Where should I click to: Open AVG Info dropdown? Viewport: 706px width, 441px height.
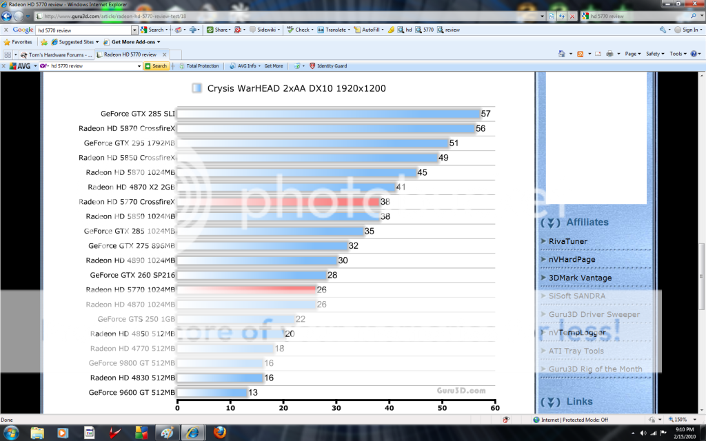[245, 65]
